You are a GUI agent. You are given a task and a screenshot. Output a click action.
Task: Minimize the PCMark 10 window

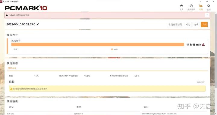click(200, 2)
